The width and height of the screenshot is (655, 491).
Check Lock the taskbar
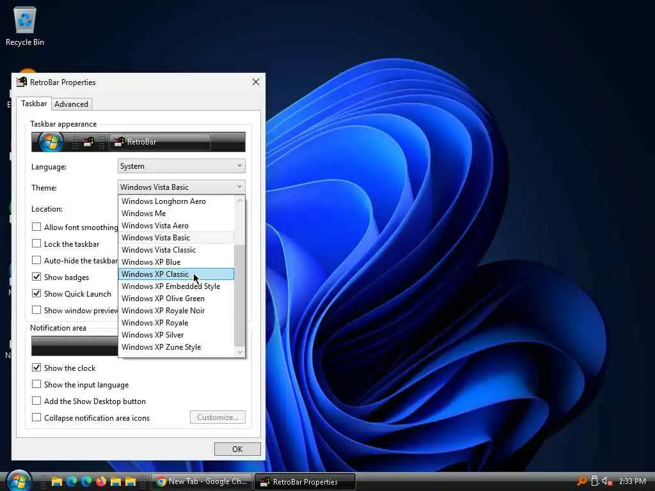click(x=36, y=244)
